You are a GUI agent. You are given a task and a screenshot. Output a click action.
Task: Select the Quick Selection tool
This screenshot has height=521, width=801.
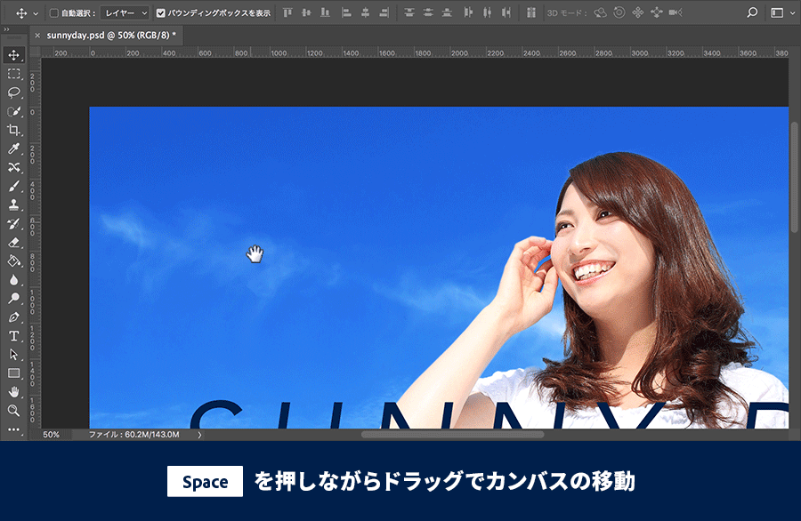coord(13,111)
